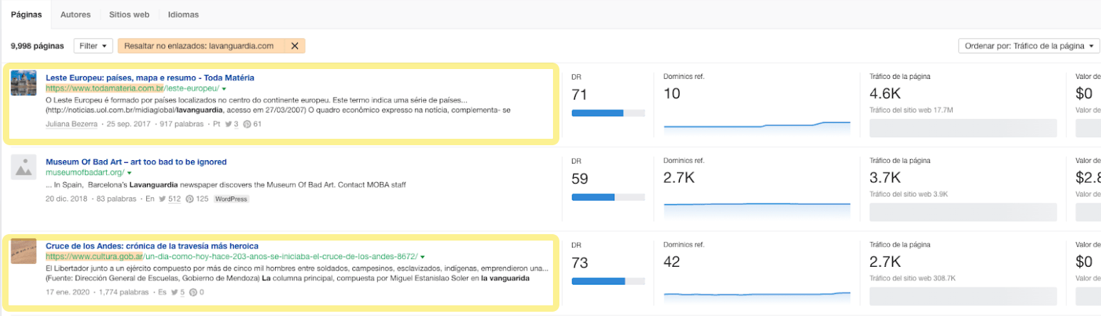Switch to the Autores tab

[x=75, y=14]
